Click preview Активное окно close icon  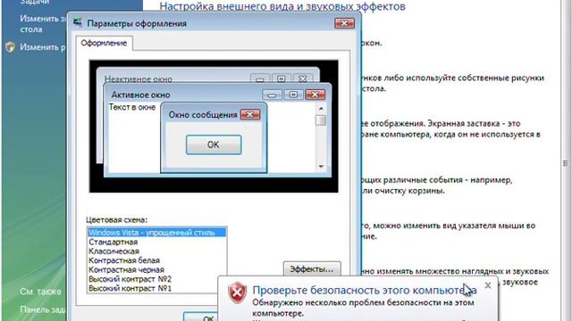click(x=315, y=95)
